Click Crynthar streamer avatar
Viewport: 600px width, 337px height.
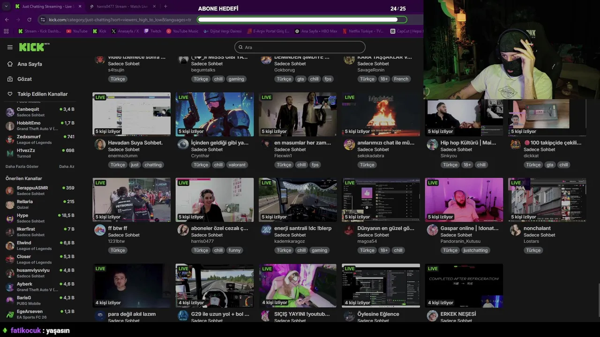(x=183, y=144)
